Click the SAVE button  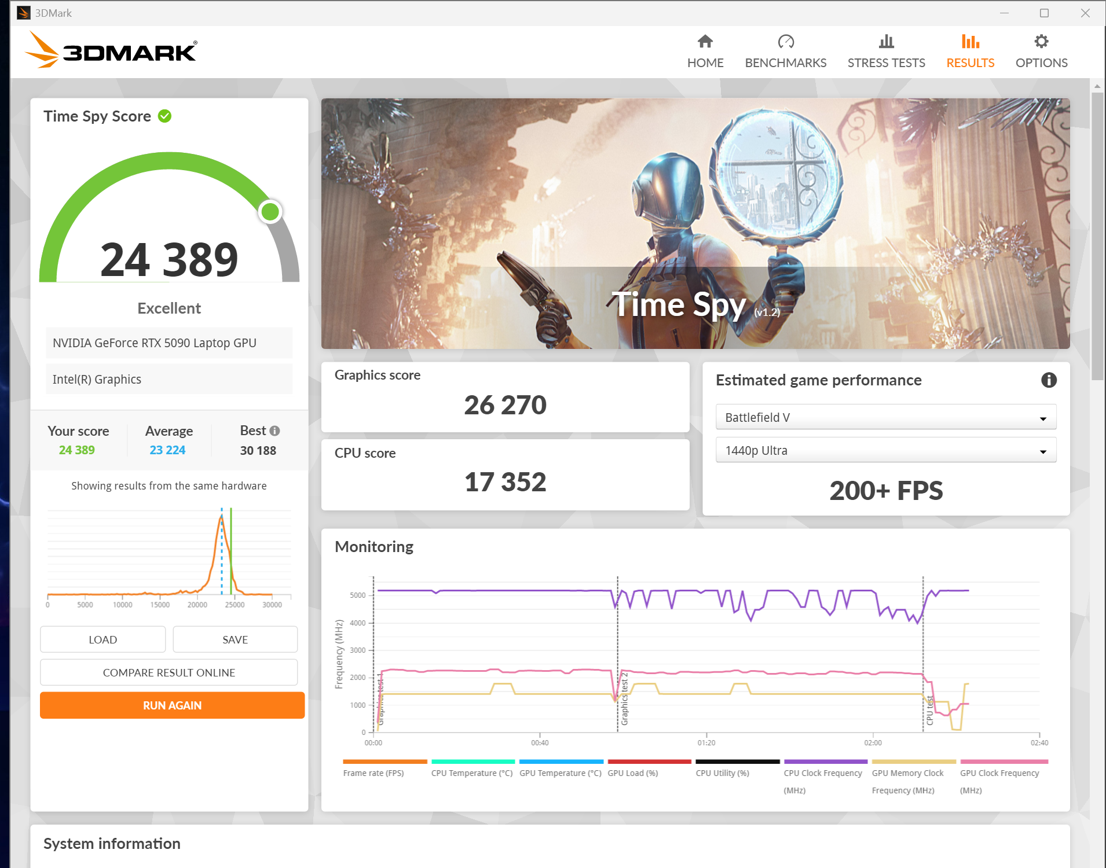click(235, 639)
